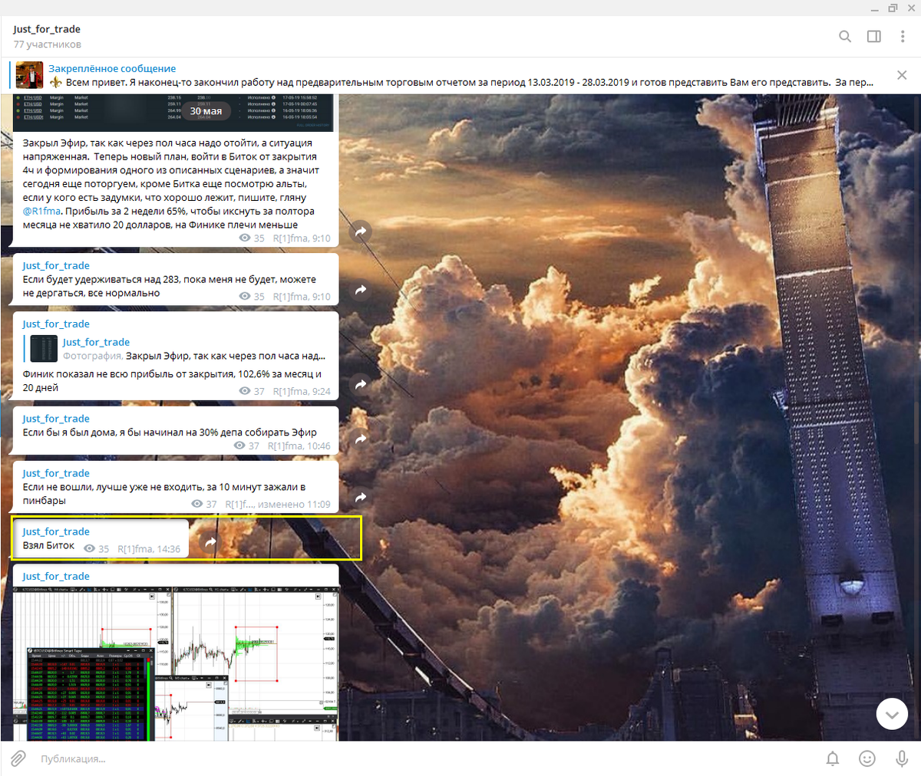Click the '77 участников' members count
921x776 pixels.
pyautogui.click(x=47, y=44)
